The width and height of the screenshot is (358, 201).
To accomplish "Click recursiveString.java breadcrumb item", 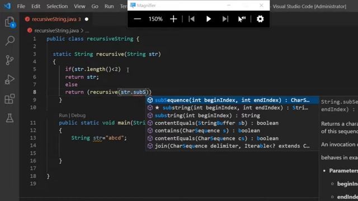I will click(x=56, y=31).
